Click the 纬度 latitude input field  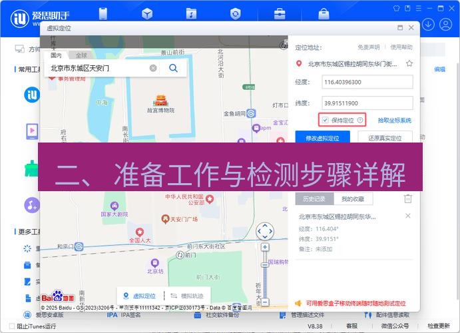click(x=367, y=103)
